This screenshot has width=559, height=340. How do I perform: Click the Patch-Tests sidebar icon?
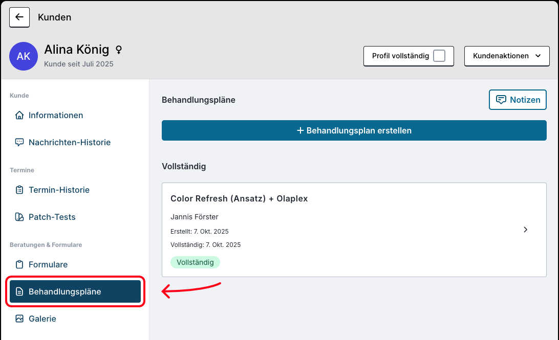19,217
